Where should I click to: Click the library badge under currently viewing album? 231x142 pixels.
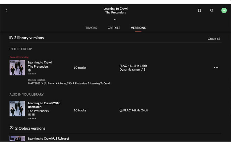point(30,70)
